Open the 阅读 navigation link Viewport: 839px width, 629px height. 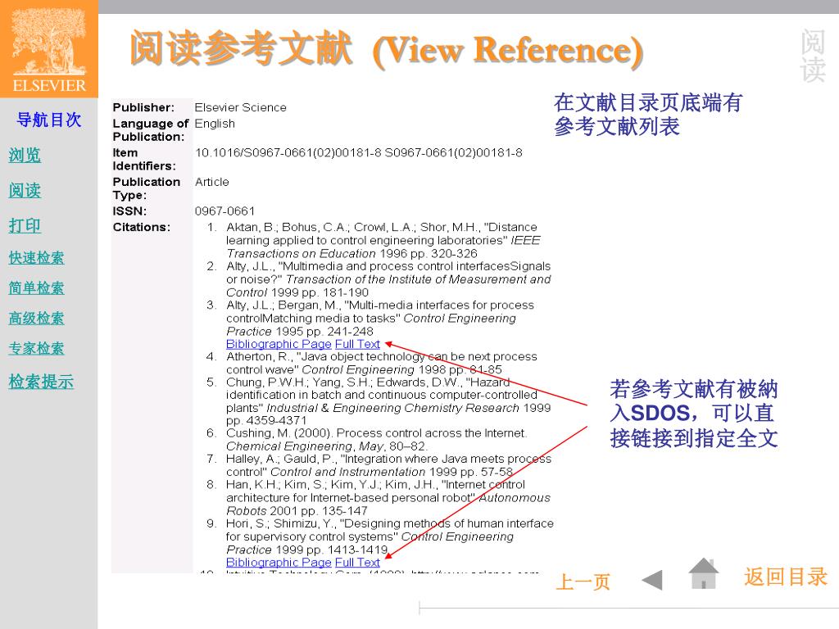point(25,190)
